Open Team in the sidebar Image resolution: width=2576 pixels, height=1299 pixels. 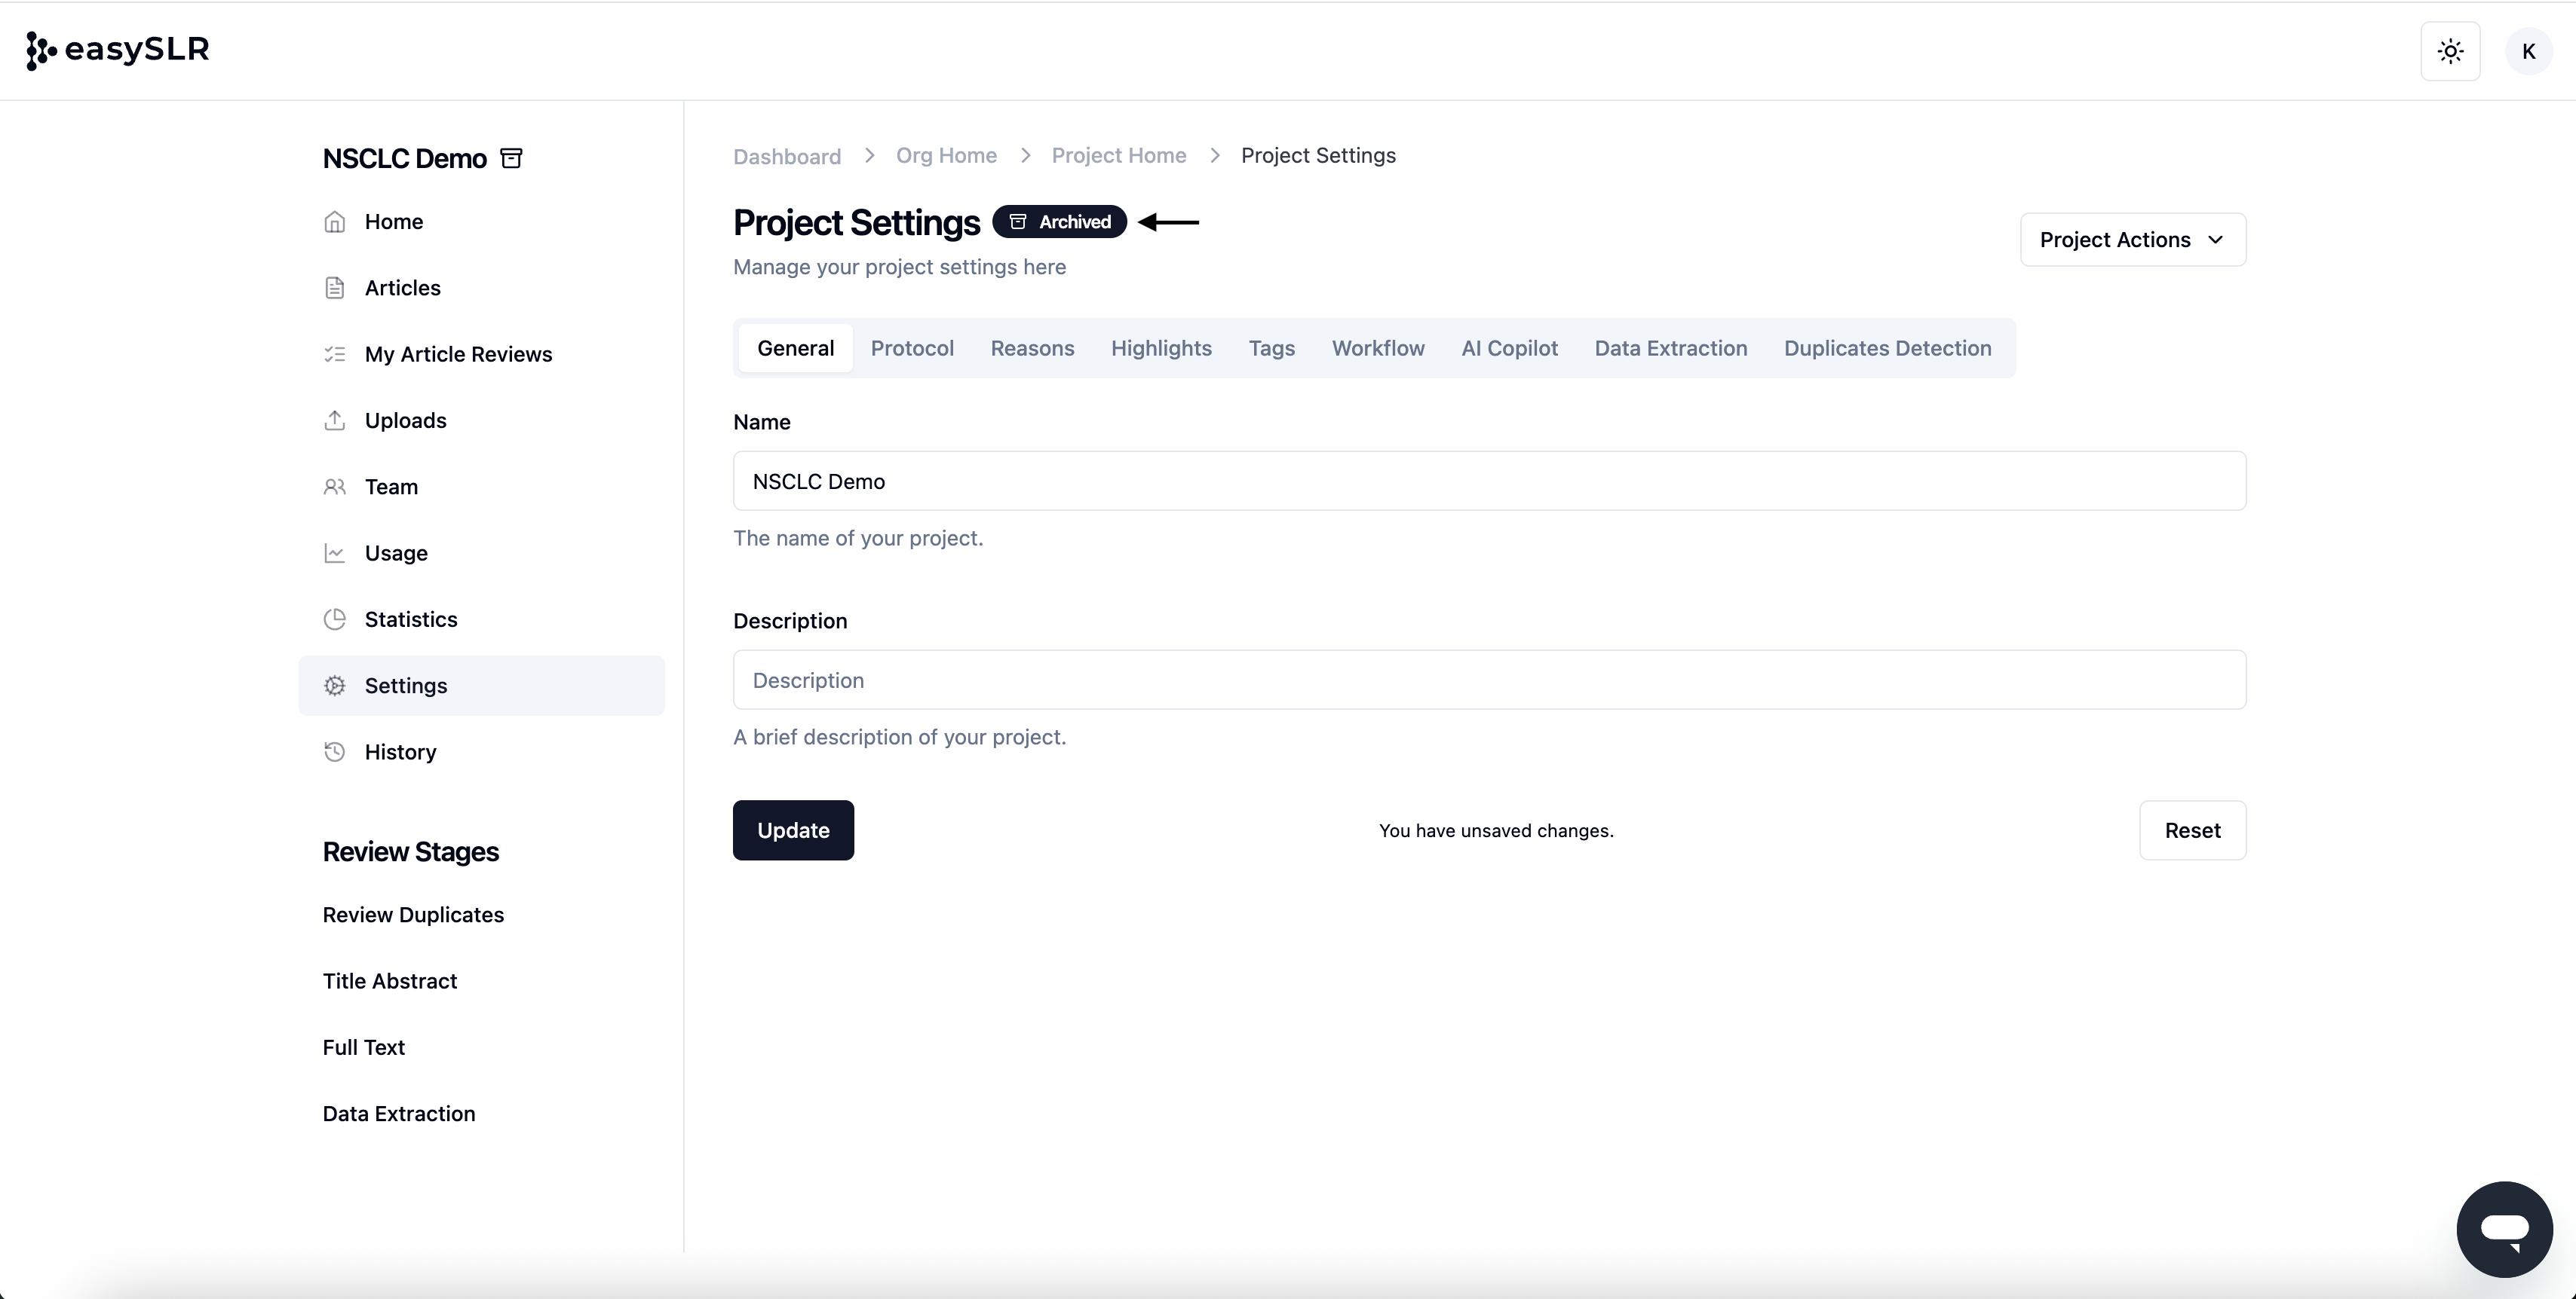[481, 487]
